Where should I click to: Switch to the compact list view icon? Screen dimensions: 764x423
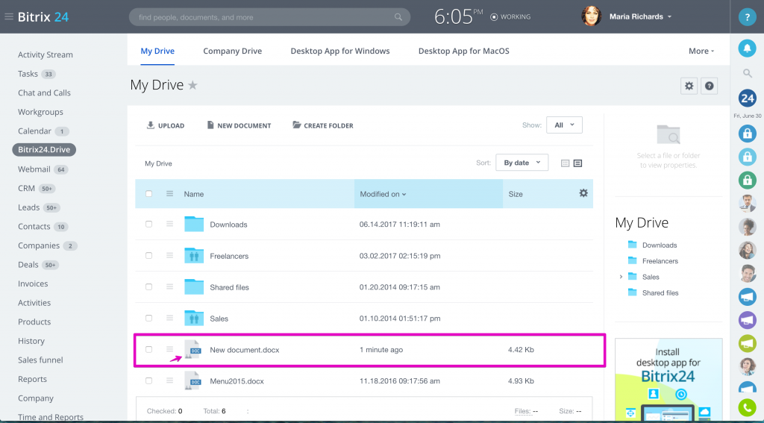(566, 163)
